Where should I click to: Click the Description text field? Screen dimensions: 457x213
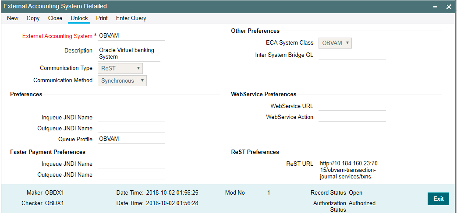(129, 53)
